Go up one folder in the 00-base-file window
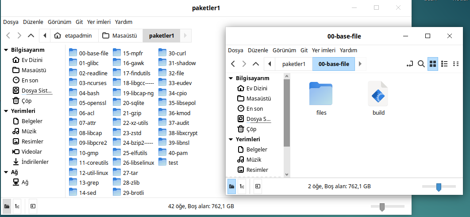Image resolution: width=470 pixels, height=217 pixels. coord(255,64)
